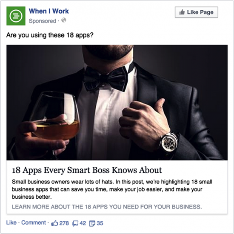Open the man in tuxedo ad image
Screen dimensions: 234x234
(x=117, y=103)
